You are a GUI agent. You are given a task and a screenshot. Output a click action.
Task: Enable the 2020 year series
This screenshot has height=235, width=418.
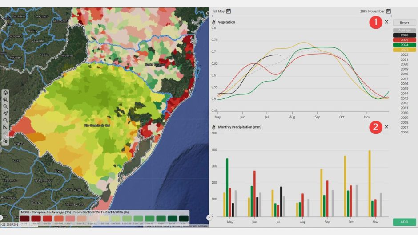(404, 64)
